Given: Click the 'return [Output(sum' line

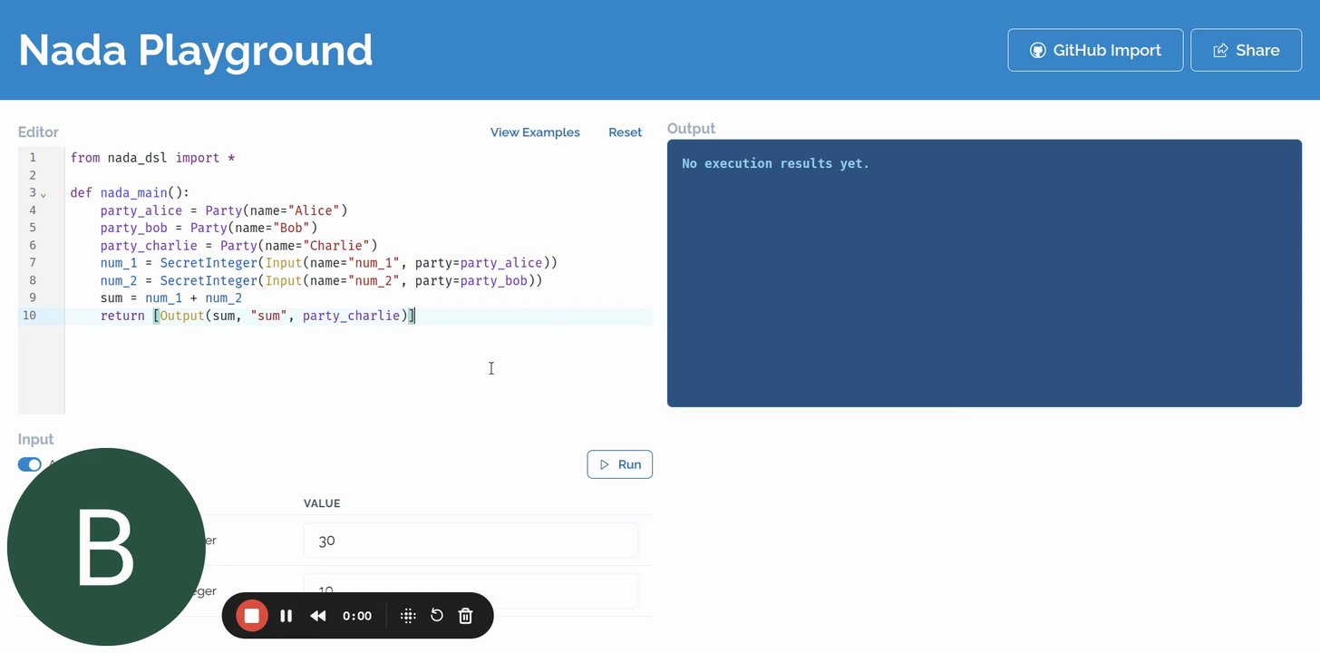Looking at the screenshot, I should (x=257, y=316).
